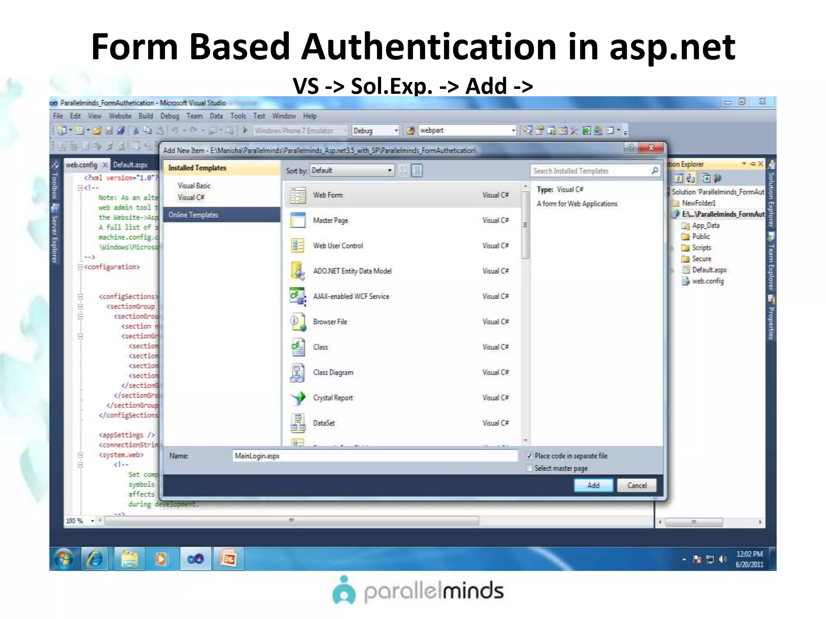The width and height of the screenshot is (826, 619).
Task: Select the Master Page template icon
Action: coord(298,220)
